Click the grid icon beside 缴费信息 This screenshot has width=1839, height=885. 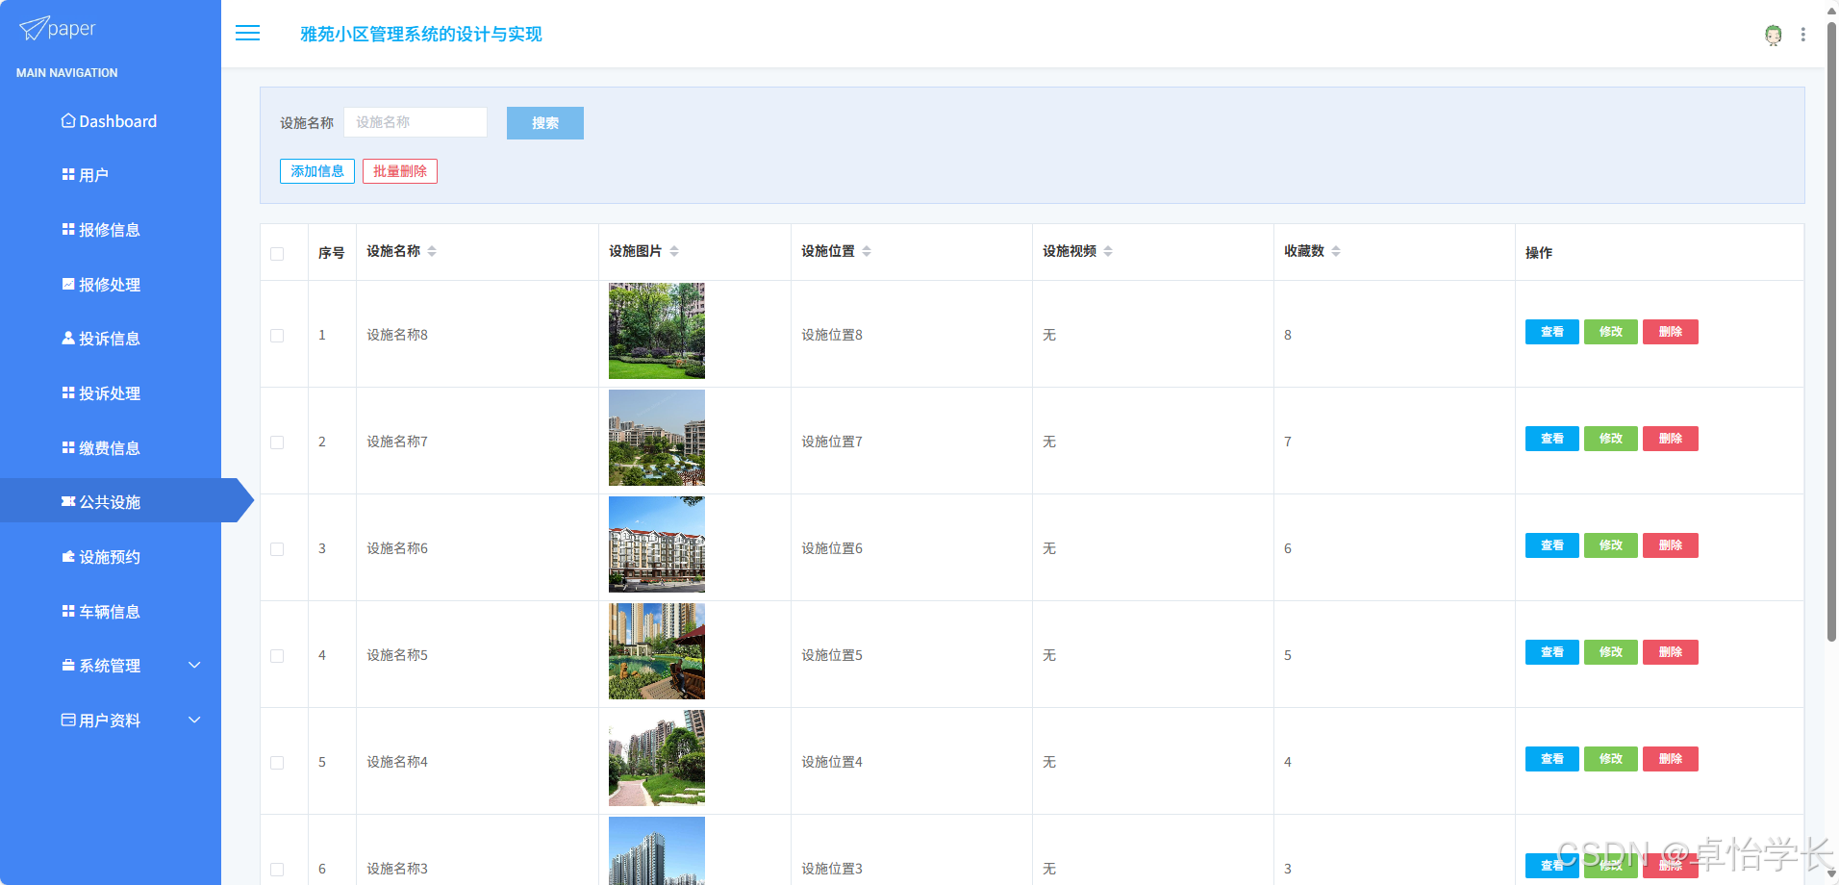click(68, 448)
